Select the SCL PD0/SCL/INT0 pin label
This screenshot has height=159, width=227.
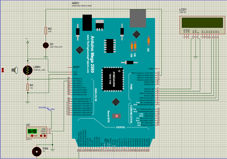point(145,125)
